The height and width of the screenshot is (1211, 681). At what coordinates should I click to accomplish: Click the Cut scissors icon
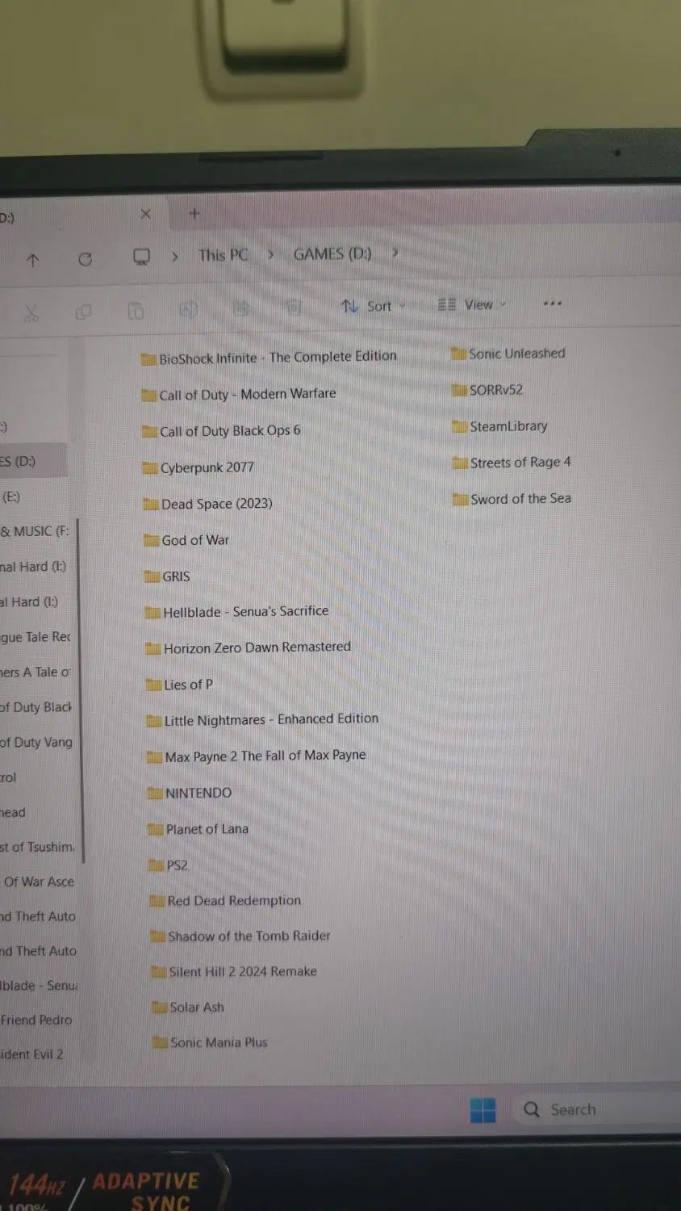click(31, 312)
